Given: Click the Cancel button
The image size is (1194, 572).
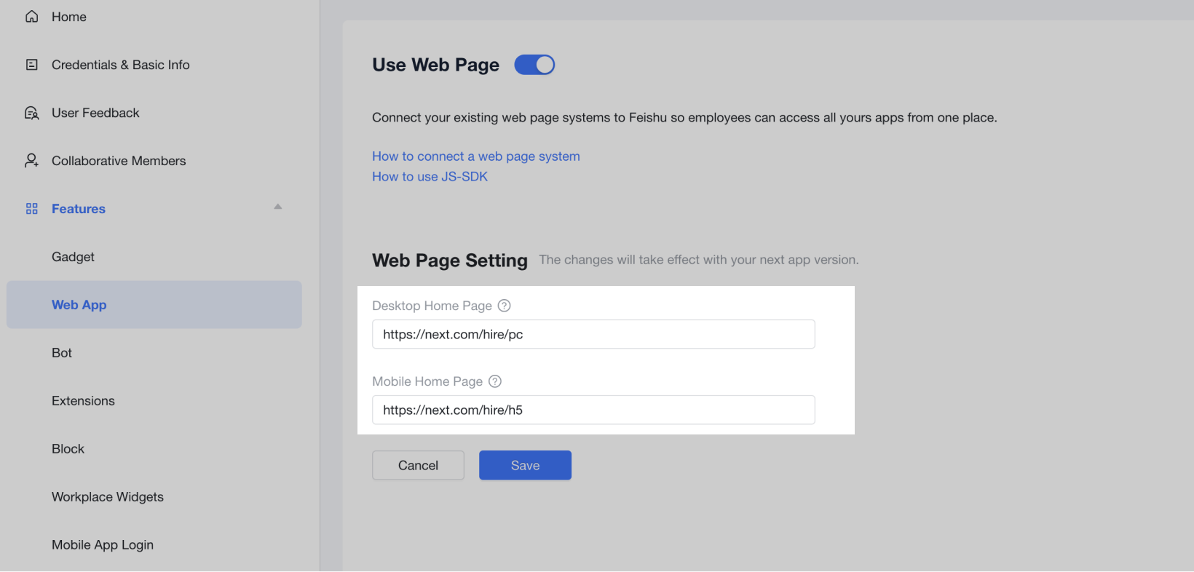Looking at the screenshot, I should (418, 465).
